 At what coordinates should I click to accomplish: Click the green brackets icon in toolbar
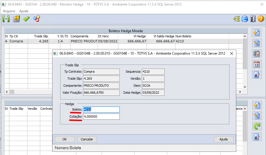[x=6, y=19]
